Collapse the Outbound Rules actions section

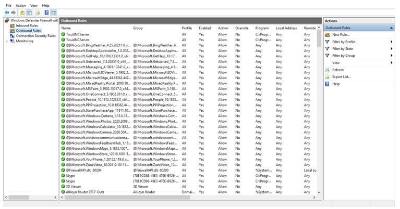point(391,28)
